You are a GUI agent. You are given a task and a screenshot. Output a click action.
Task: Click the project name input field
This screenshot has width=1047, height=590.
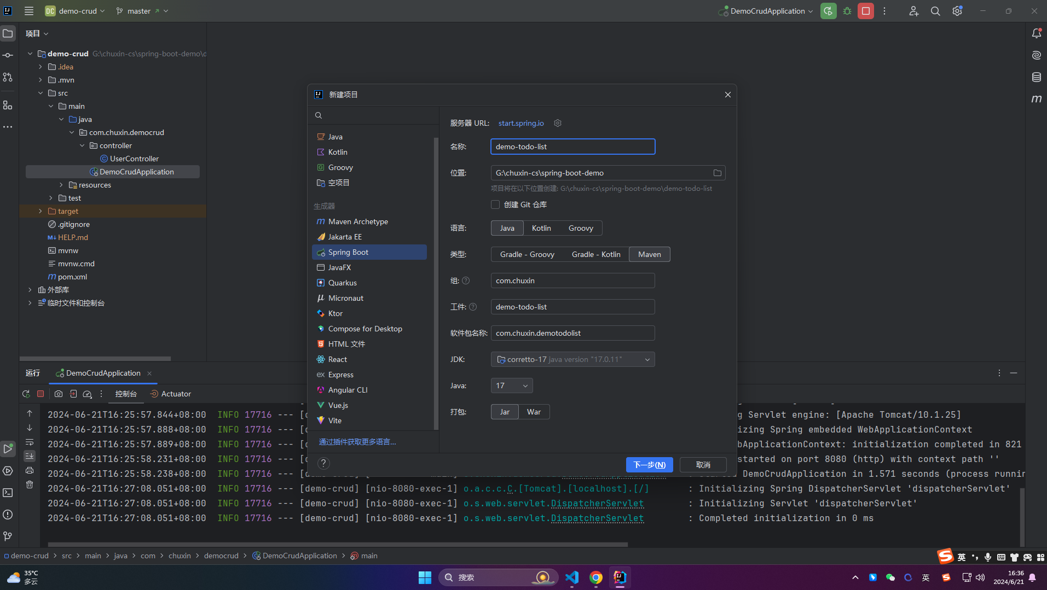(x=572, y=147)
